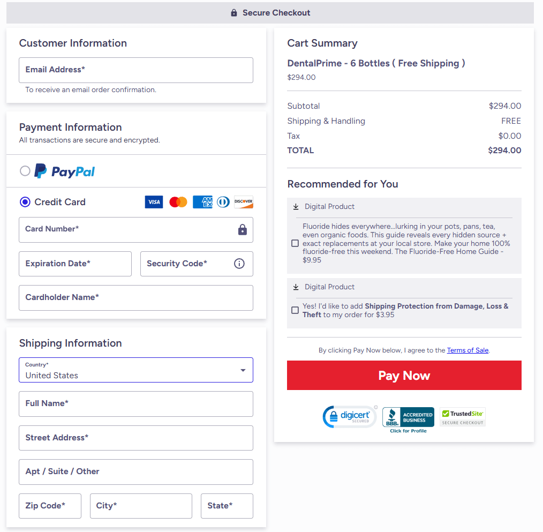Add Shipping Protection to the order
Image resolution: width=543 pixels, height=532 pixels.
[295, 310]
